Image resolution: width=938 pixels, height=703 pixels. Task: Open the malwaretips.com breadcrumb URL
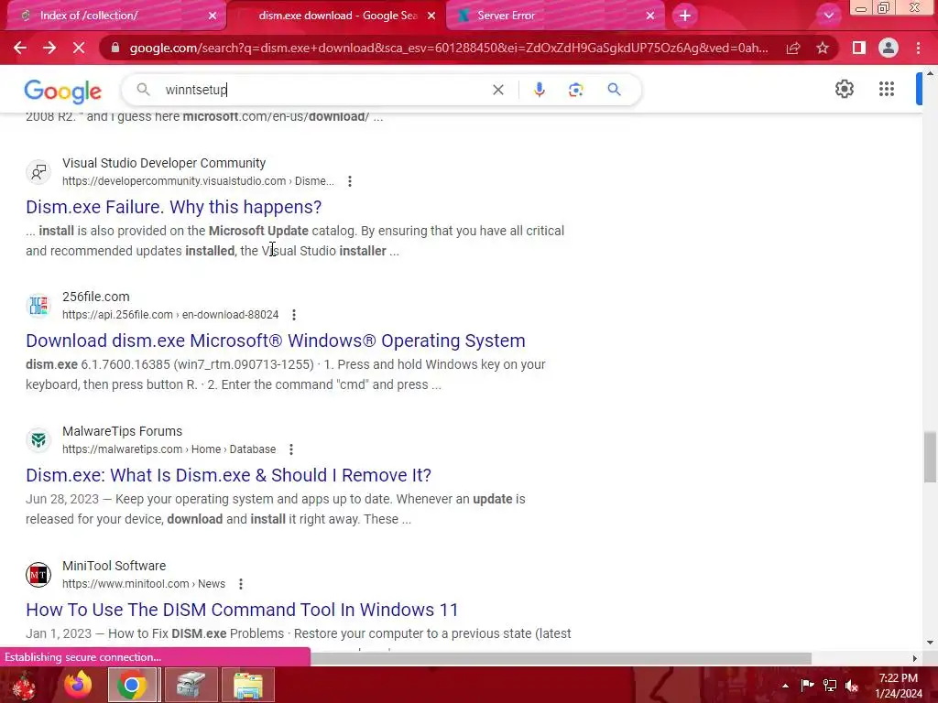click(169, 449)
